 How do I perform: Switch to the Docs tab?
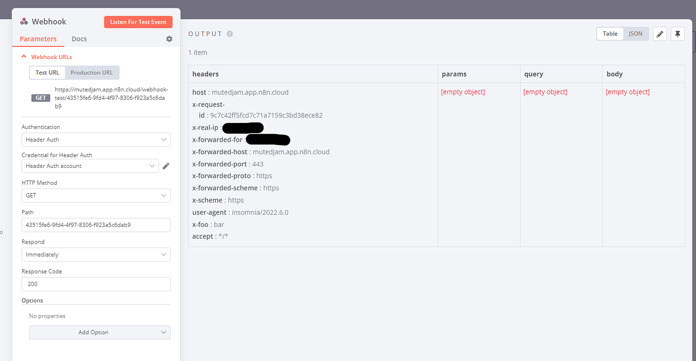tap(79, 39)
